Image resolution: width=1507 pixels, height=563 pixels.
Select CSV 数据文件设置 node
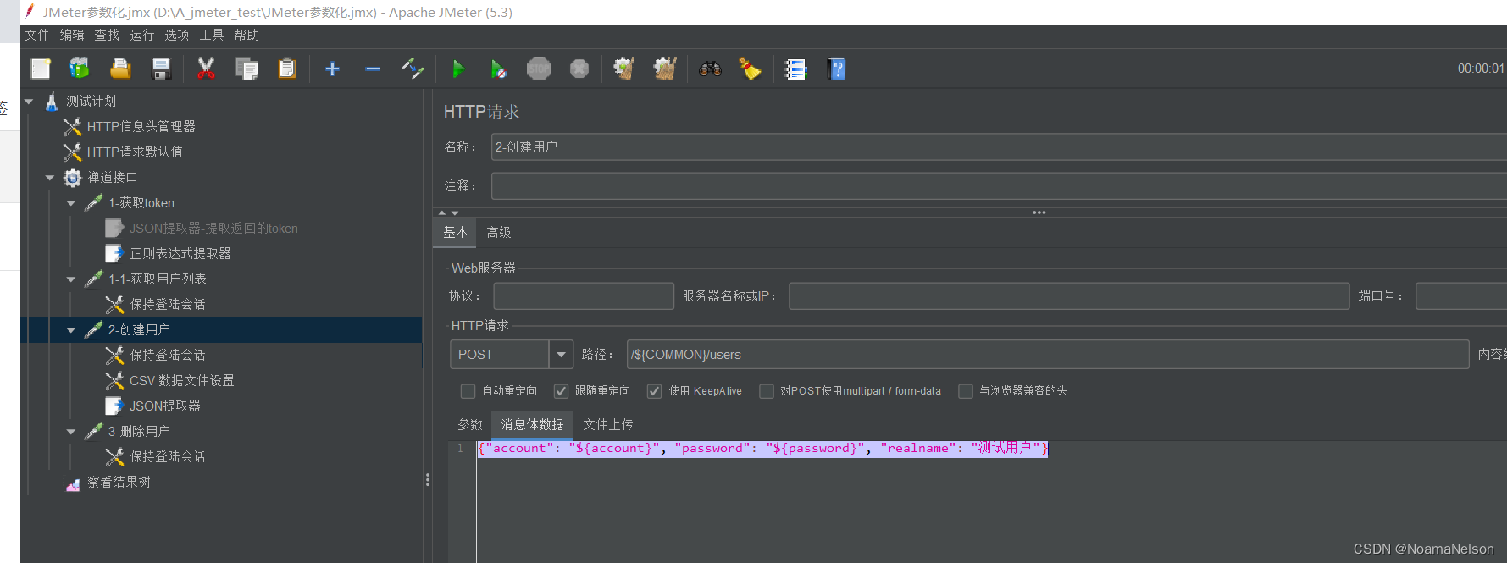pos(181,380)
